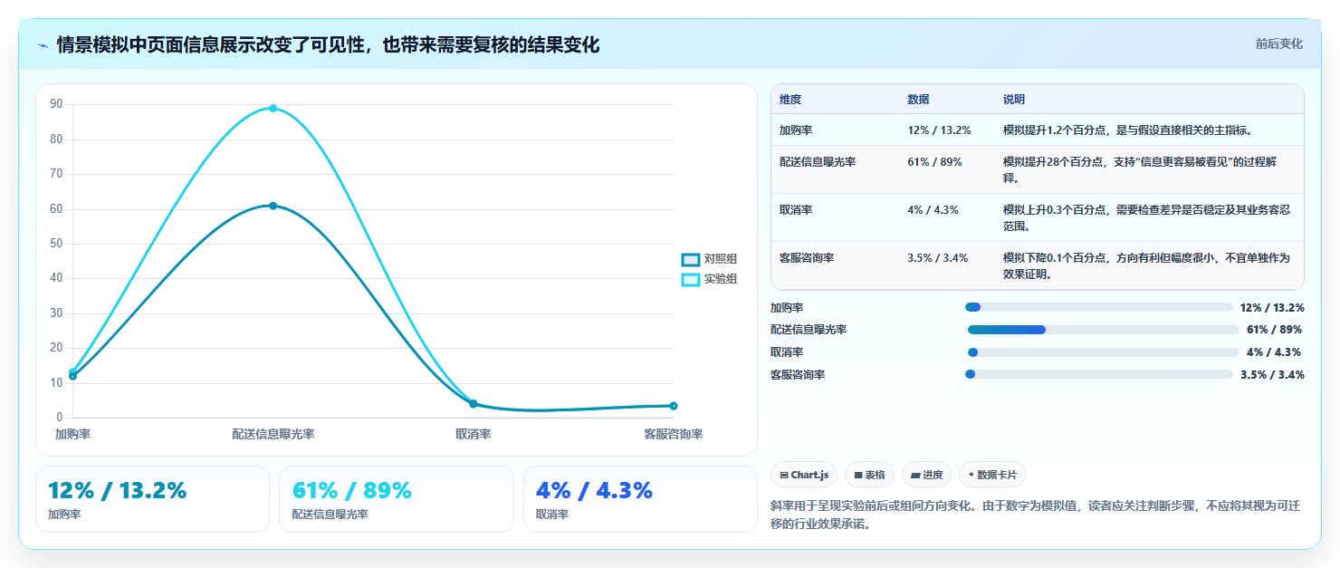The height and width of the screenshot is (568, 1340).
Task: Click the 数据卡片 chip's sparkle icon
Action: 971,475
